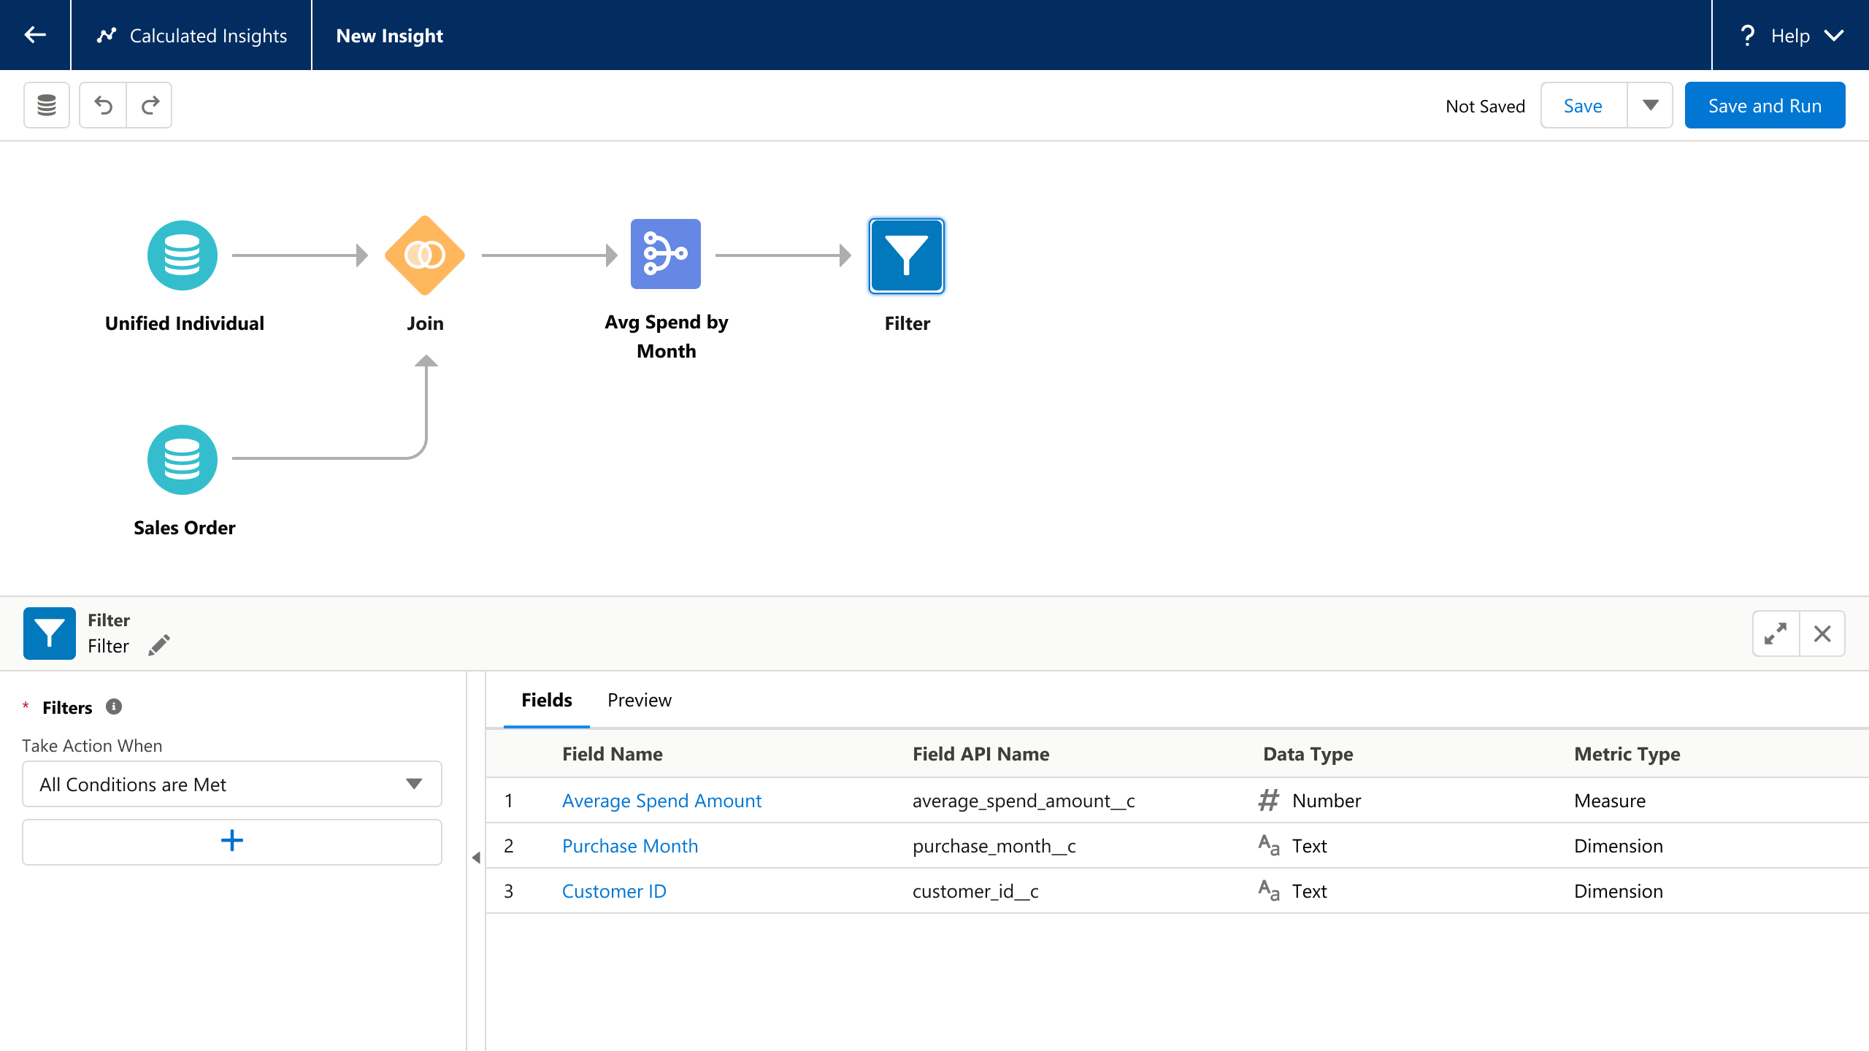Open the Purchase Month field details

[629, 846]
